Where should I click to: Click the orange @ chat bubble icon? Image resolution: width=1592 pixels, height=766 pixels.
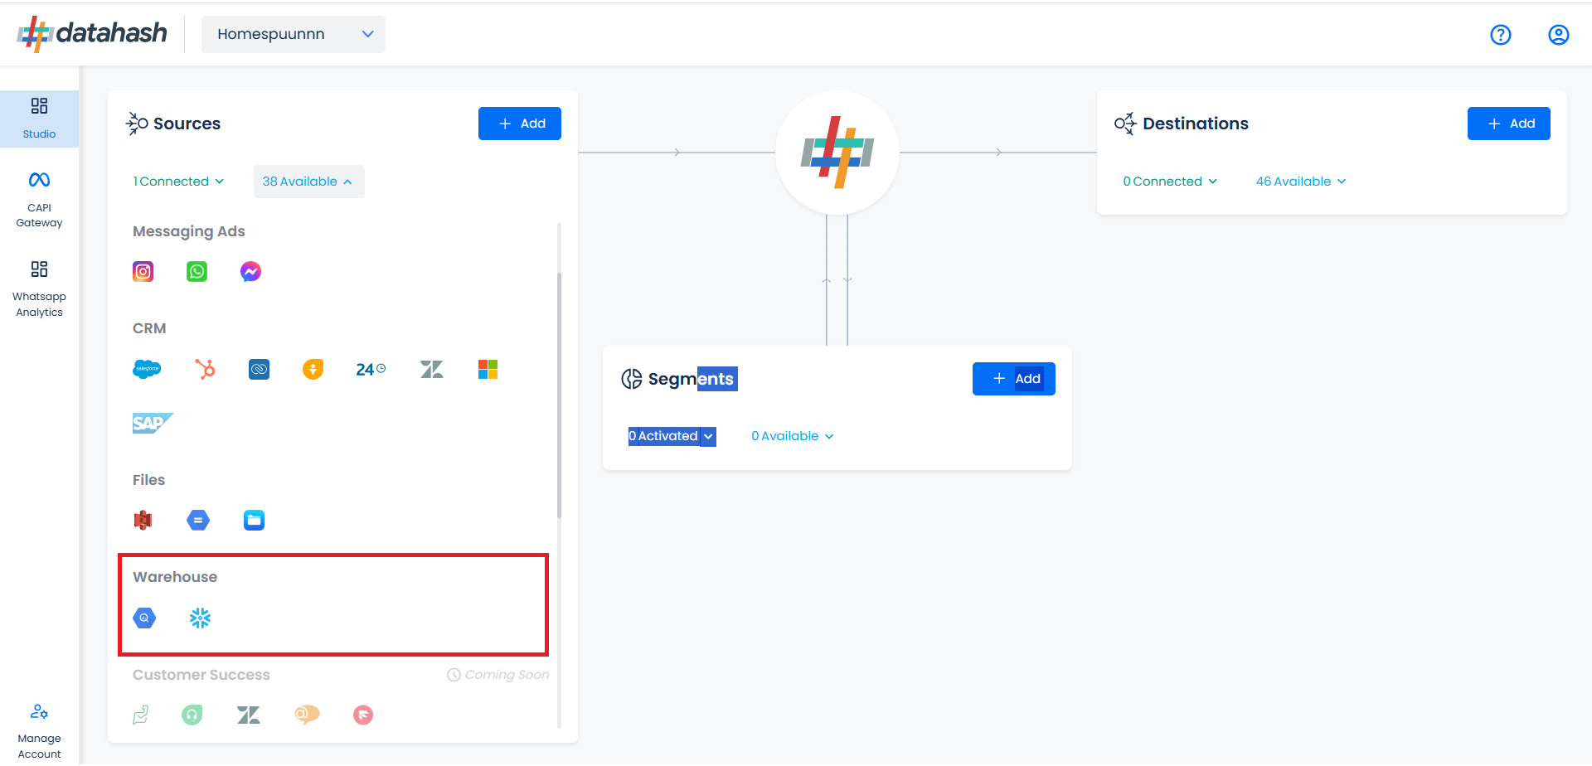(307, 715)
